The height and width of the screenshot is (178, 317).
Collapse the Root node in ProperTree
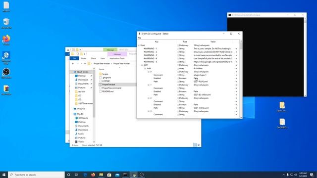coord(139,45)
